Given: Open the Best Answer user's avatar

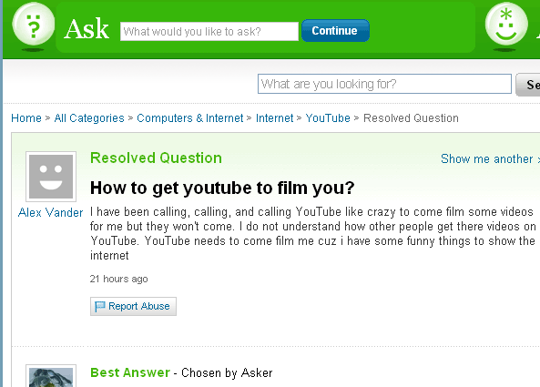Looking at the screenshot, I should coord(51,376).
